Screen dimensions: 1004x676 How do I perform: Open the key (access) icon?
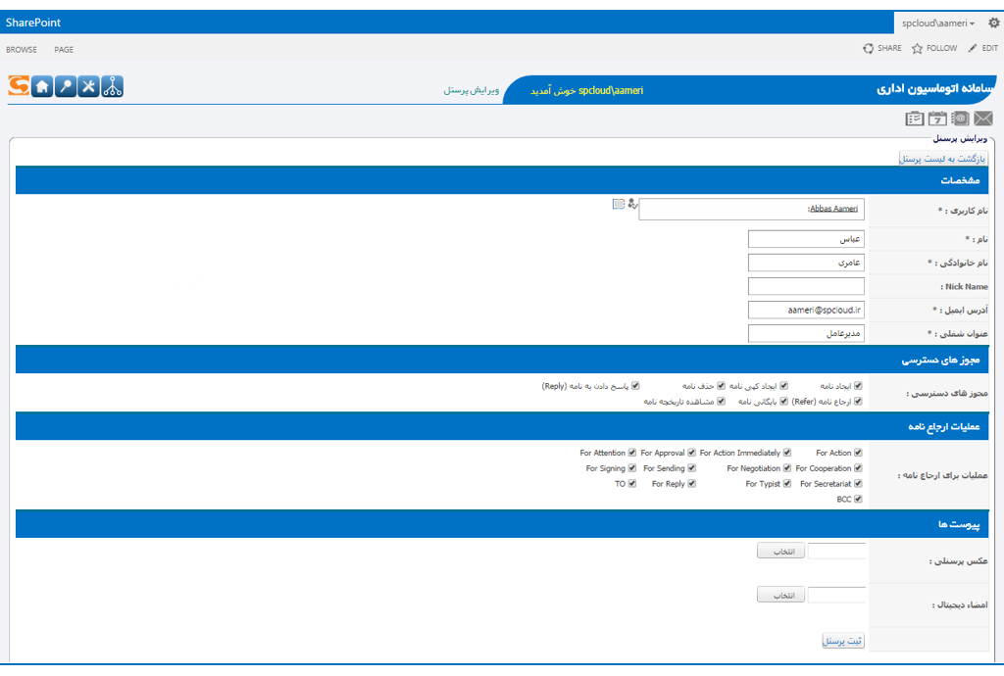(x=66, y=86)
